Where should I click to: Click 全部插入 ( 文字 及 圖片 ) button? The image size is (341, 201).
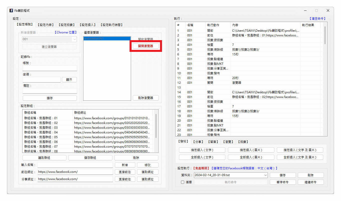tap(300, 157)
